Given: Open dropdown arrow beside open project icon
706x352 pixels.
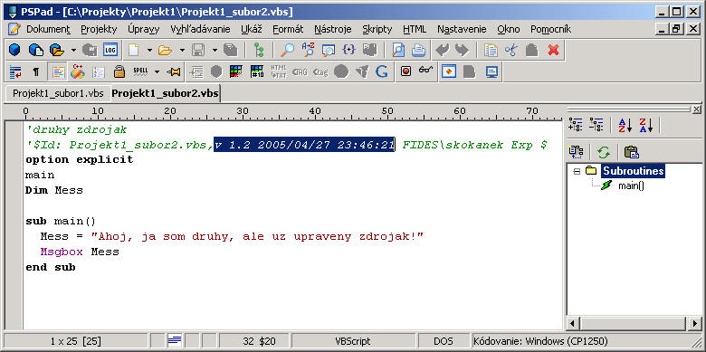Looking at the screenshot, I should 73,50.
